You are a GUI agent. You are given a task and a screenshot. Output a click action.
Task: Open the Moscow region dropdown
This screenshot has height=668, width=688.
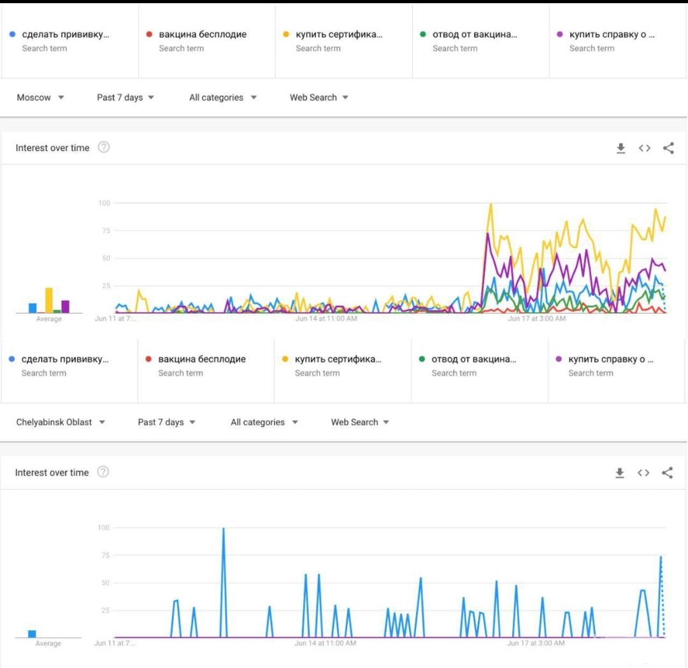[41, 98]
